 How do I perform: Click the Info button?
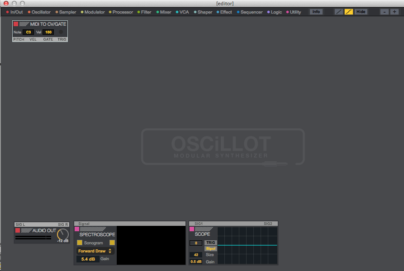[x=316, y=12]
